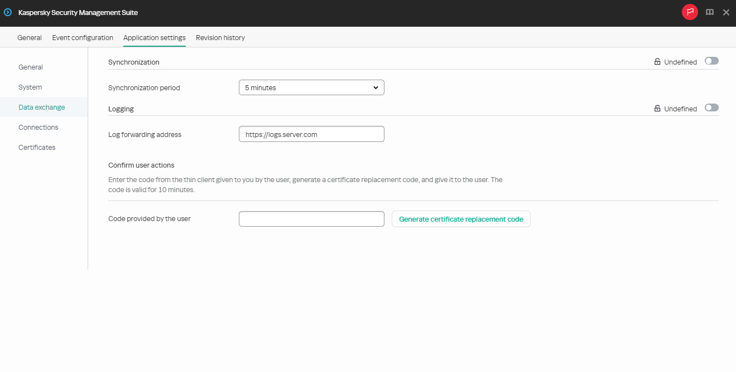Open the Certificates section

(x=36, y=147)
